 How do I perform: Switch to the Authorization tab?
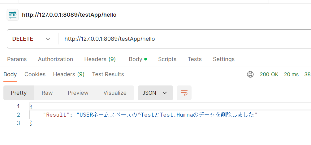point(55,59)
